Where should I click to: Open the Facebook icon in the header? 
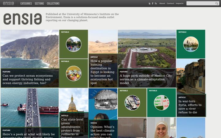(153, 3)
